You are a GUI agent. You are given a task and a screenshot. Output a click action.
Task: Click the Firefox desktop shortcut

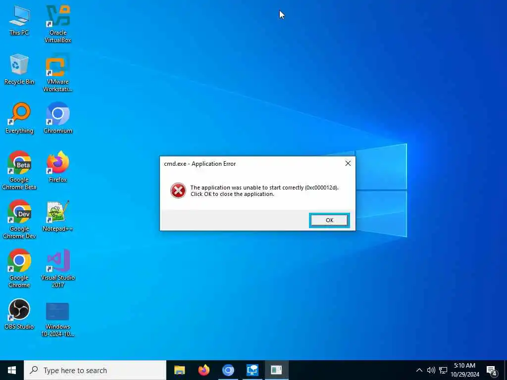[58, 167]
